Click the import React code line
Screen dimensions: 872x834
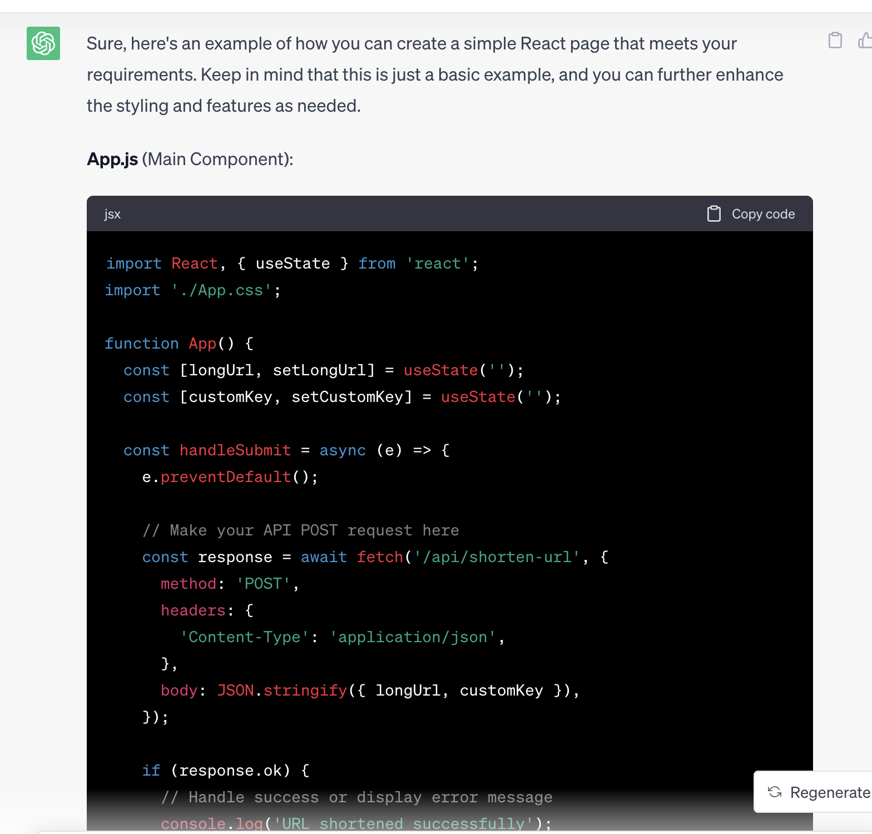pos(292,264)
